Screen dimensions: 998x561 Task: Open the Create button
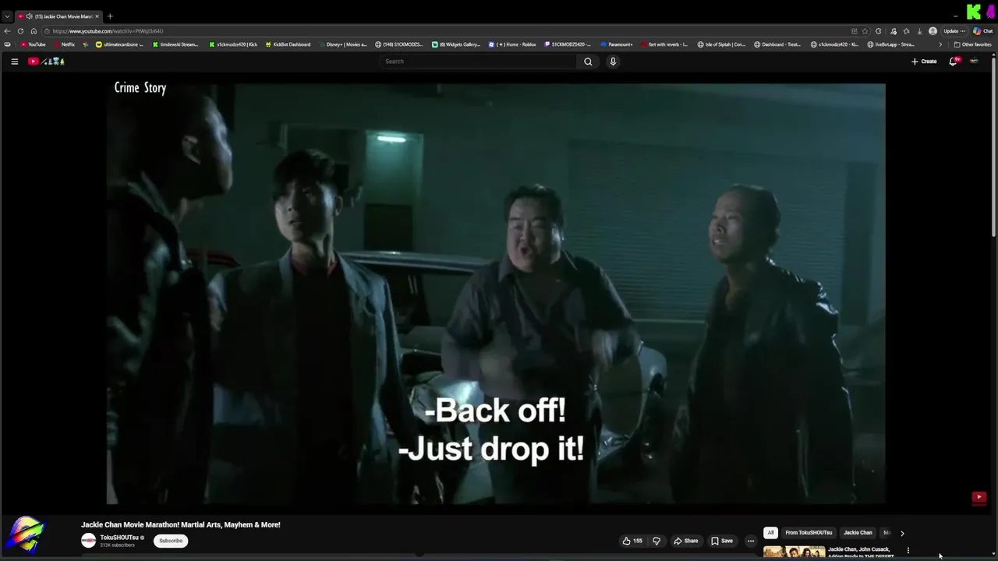(924, 62)
